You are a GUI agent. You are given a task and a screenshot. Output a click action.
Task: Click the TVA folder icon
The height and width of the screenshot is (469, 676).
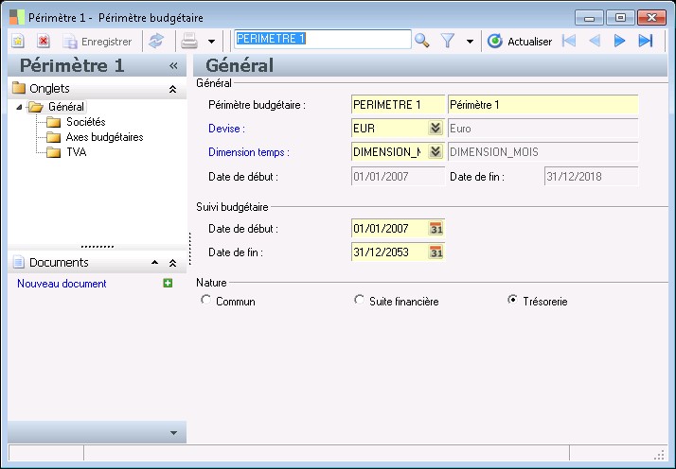pos(53,152)
